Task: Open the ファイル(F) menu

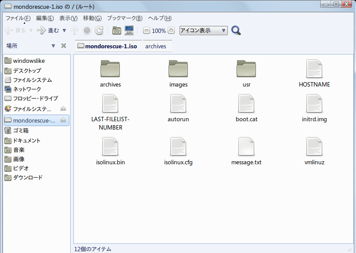Action: tap(18, 18)
